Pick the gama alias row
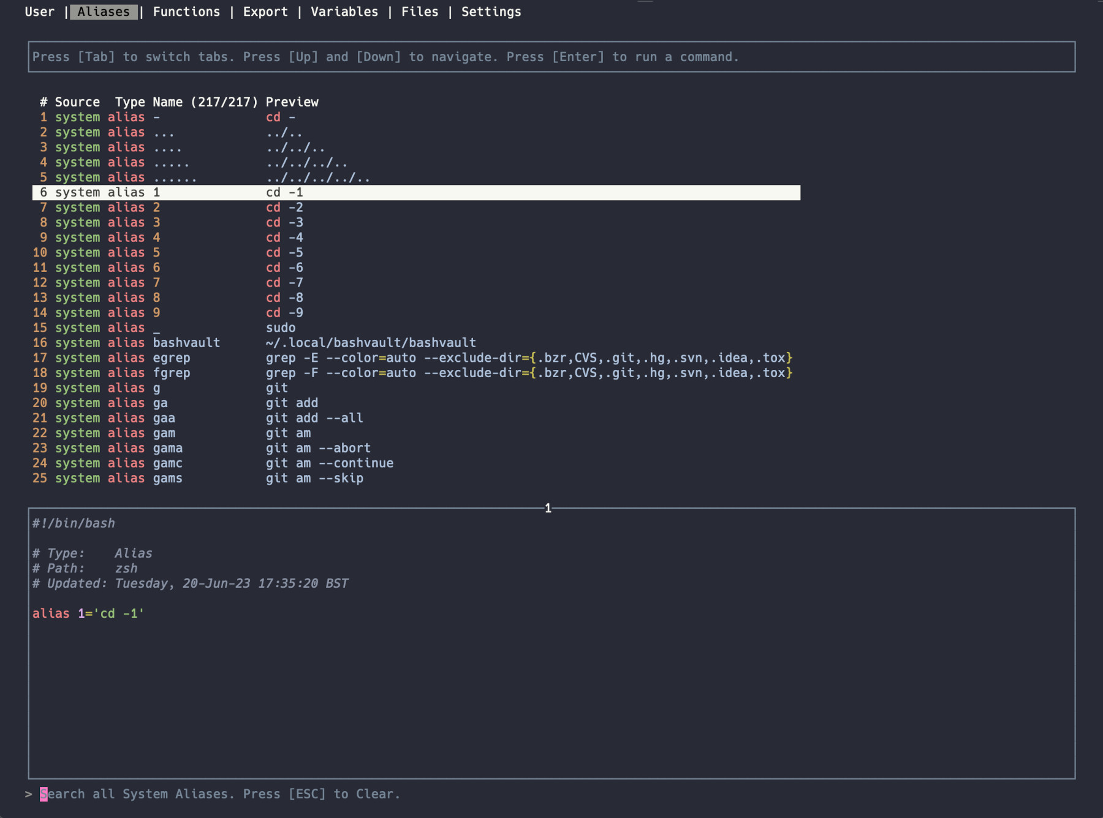1103x818 pixels. point(168,448)
